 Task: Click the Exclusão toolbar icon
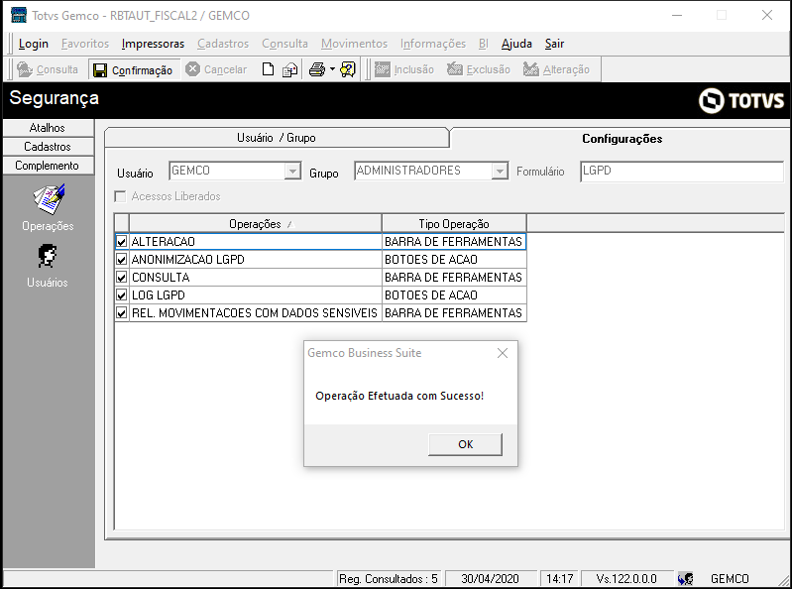pyautogui.click(x=455, y=69)
